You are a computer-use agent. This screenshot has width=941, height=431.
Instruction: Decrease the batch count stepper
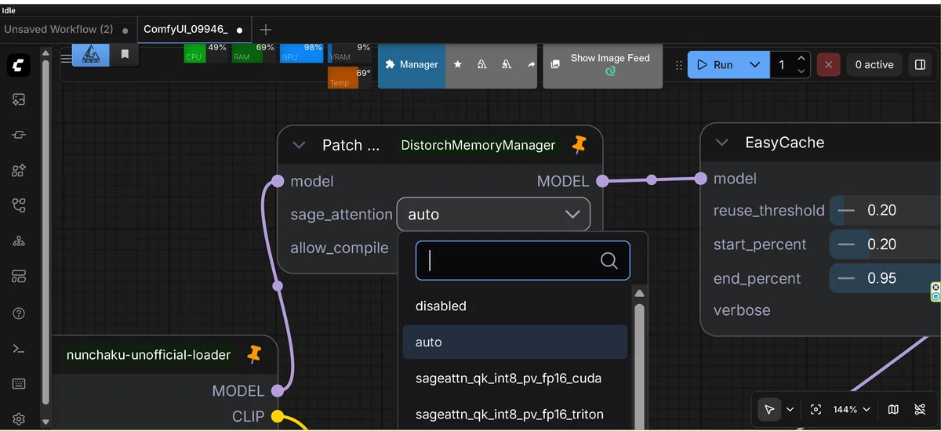(801, 71)
